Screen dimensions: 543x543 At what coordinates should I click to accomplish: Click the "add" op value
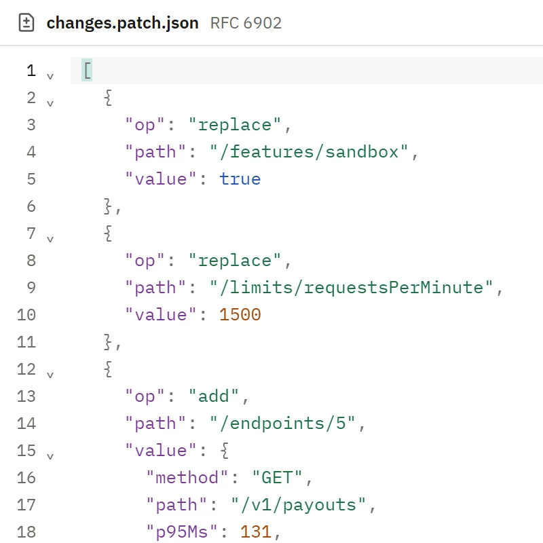[214, 396]
